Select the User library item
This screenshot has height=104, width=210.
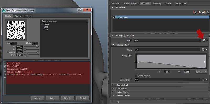[46, 29]
